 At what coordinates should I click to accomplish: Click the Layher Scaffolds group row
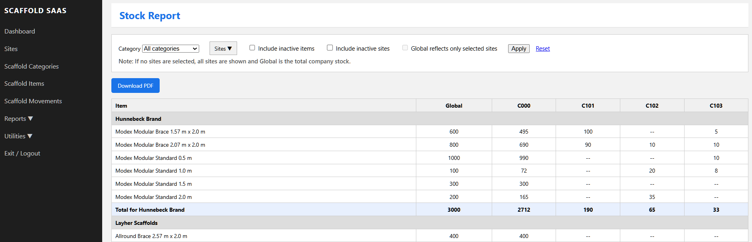coord(429,223)
